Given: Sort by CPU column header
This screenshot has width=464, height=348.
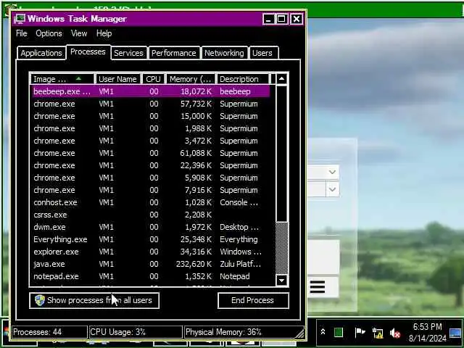Looking at the screenshot, I should point(153,79).
